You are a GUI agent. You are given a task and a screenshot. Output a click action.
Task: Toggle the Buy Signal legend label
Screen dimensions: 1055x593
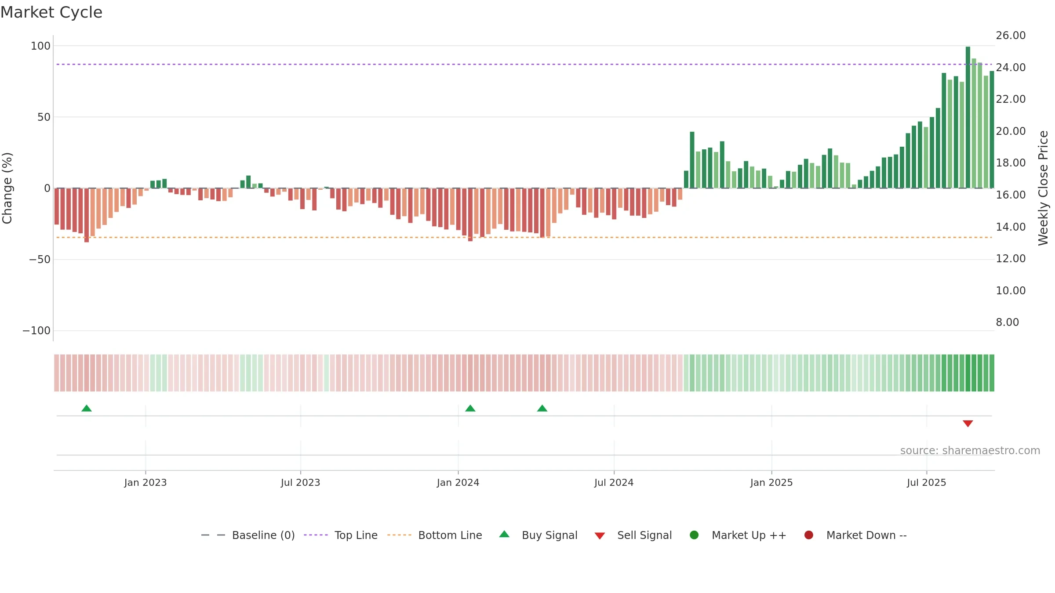click(549, 535)
